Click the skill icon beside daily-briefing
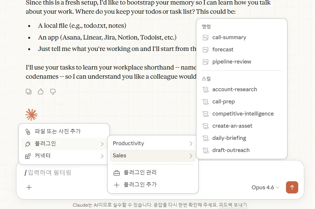315x209 pixels. tap(206, 138)
